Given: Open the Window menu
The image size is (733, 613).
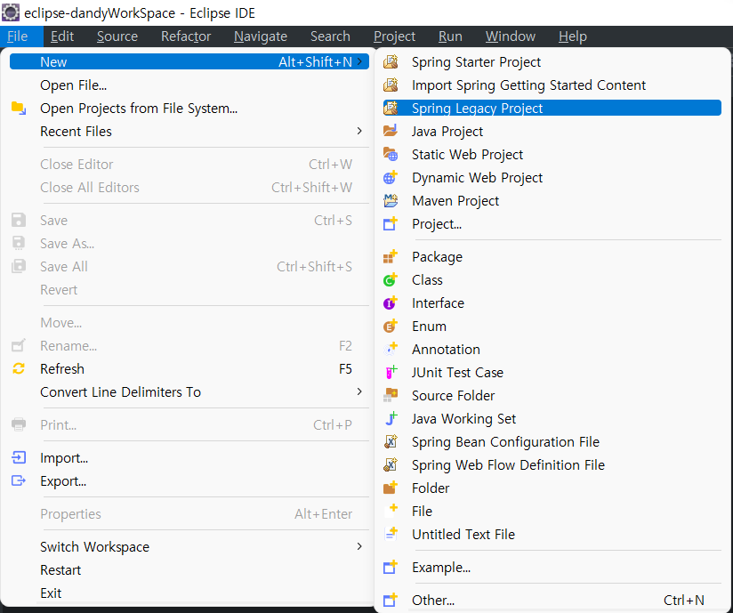Looking at the screenshot, I should [x=511, y=36].
